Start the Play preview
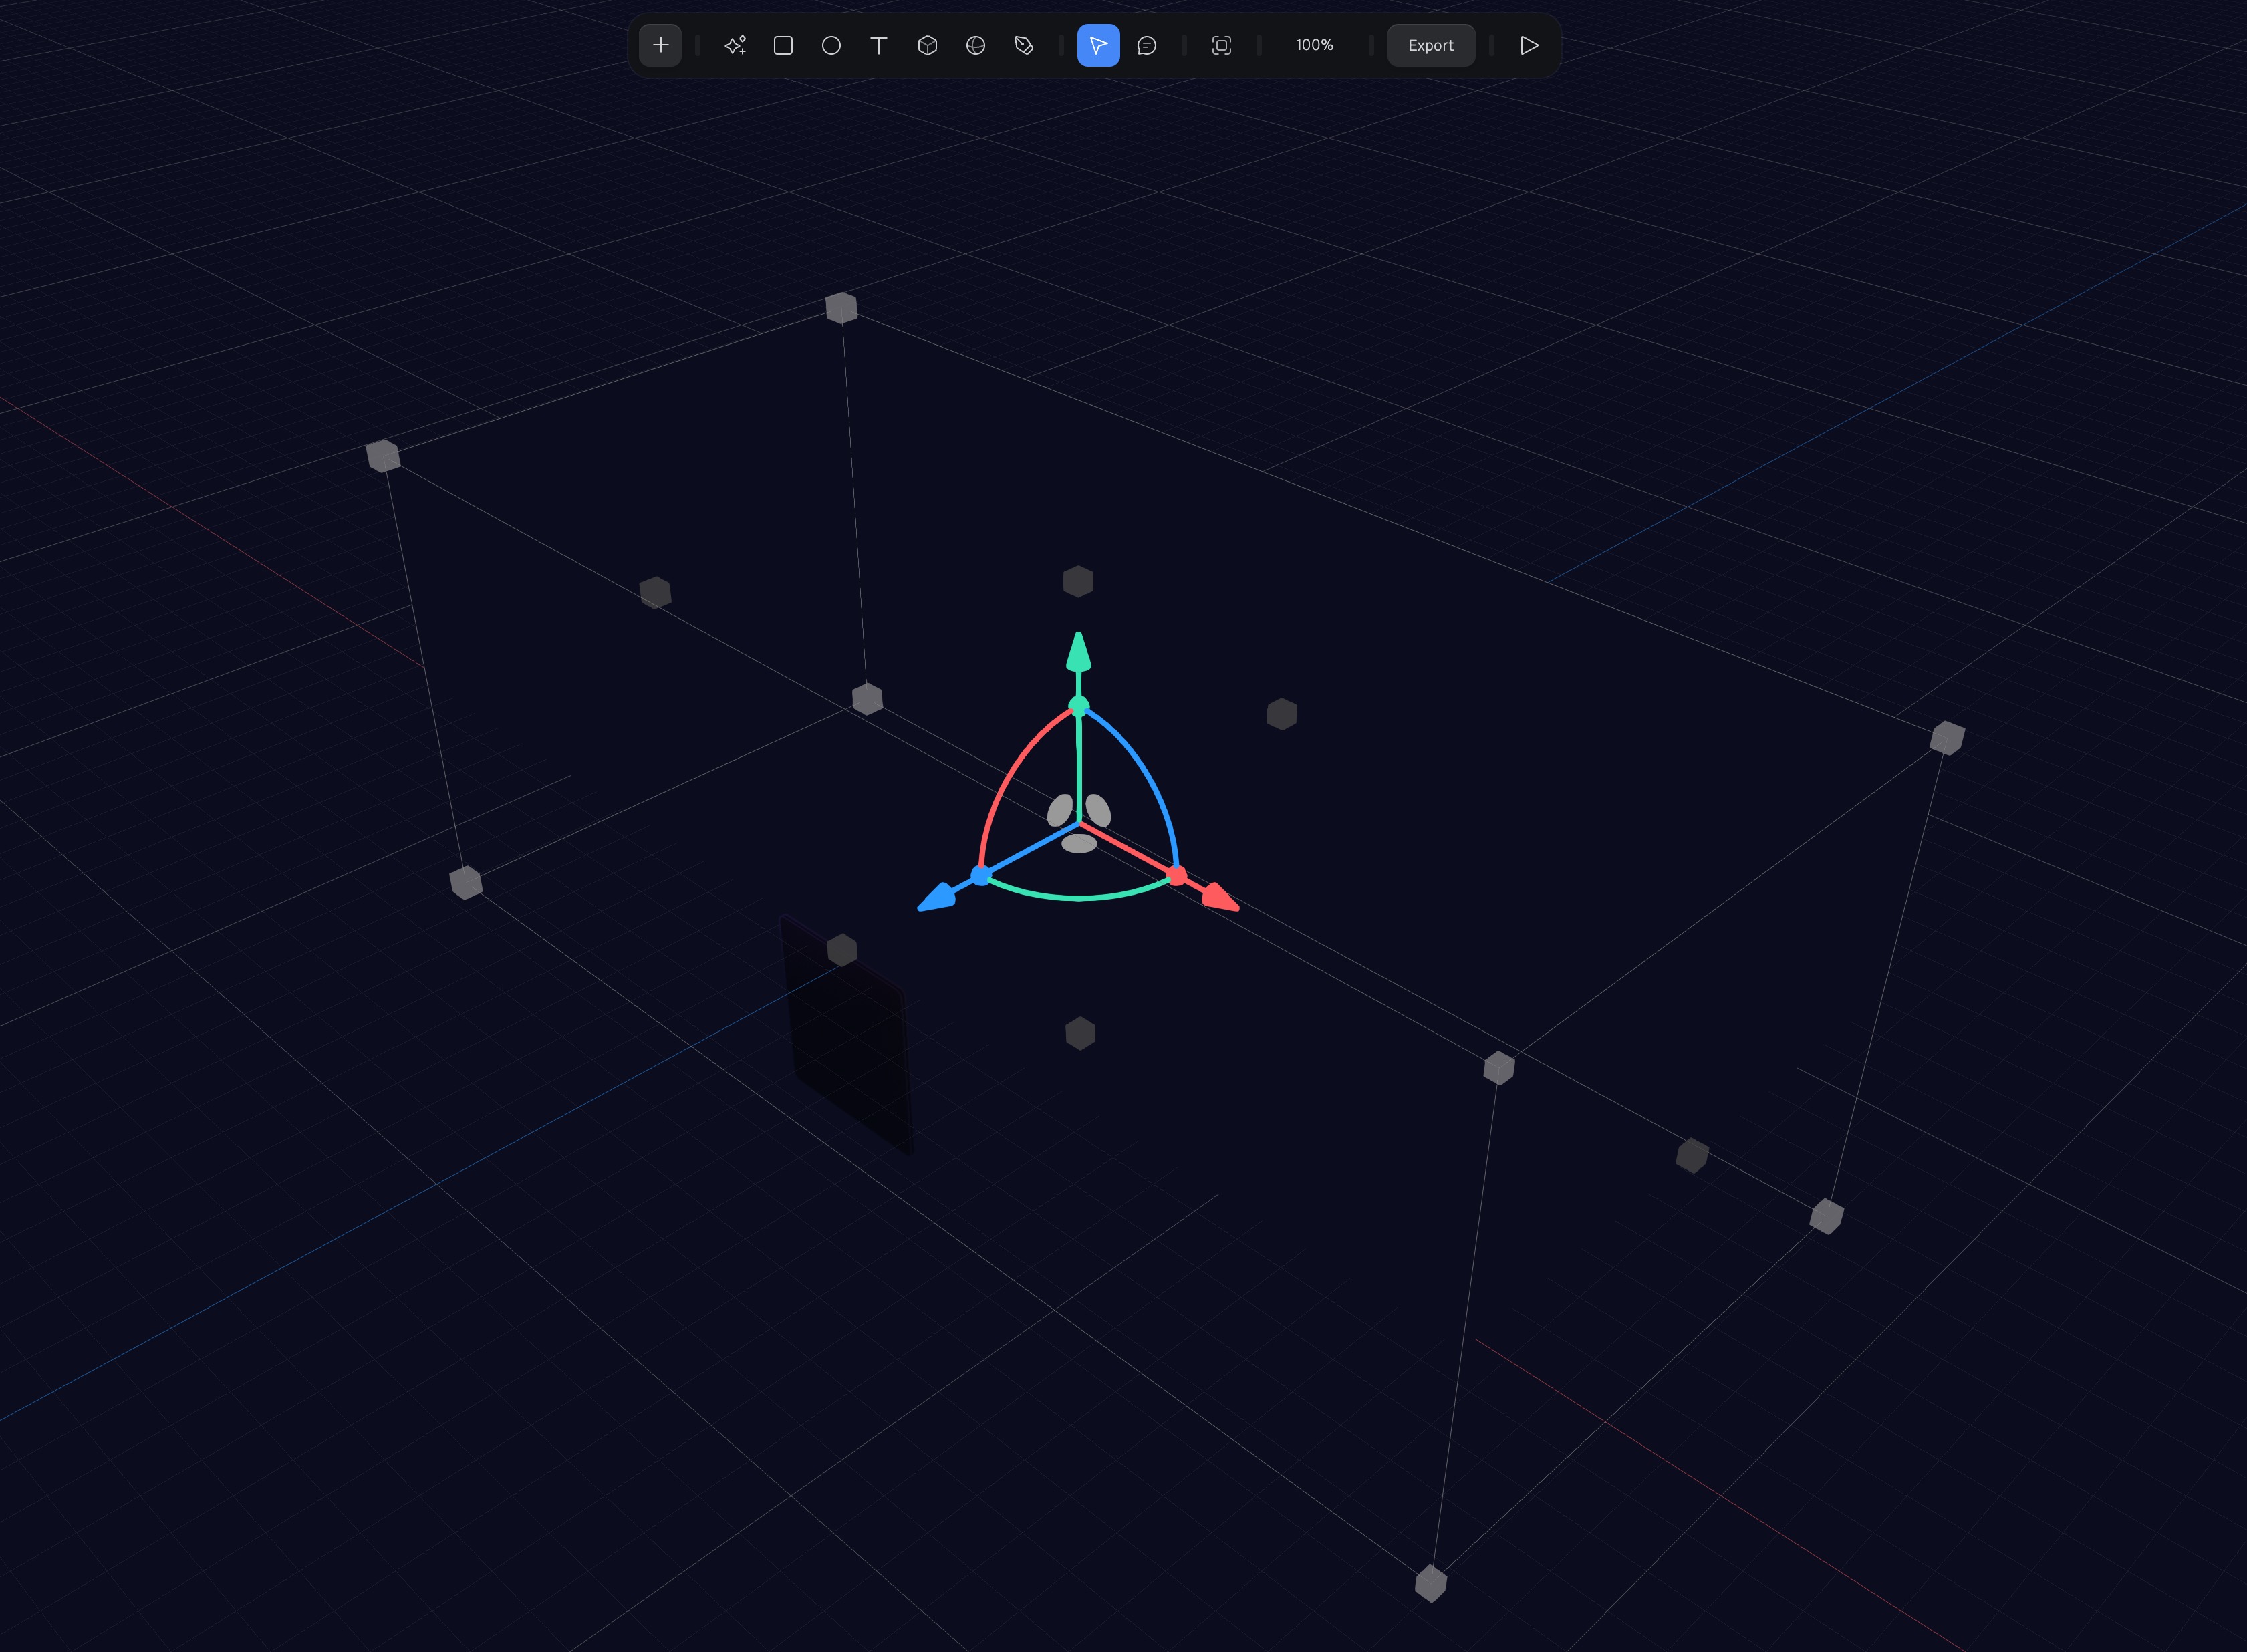The image size is (2247, 1652). coord(1528,45)
